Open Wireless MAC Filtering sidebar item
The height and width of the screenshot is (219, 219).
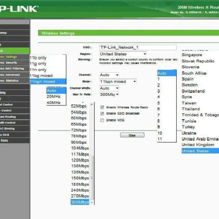pyautogui.click(x=15, y=68)
